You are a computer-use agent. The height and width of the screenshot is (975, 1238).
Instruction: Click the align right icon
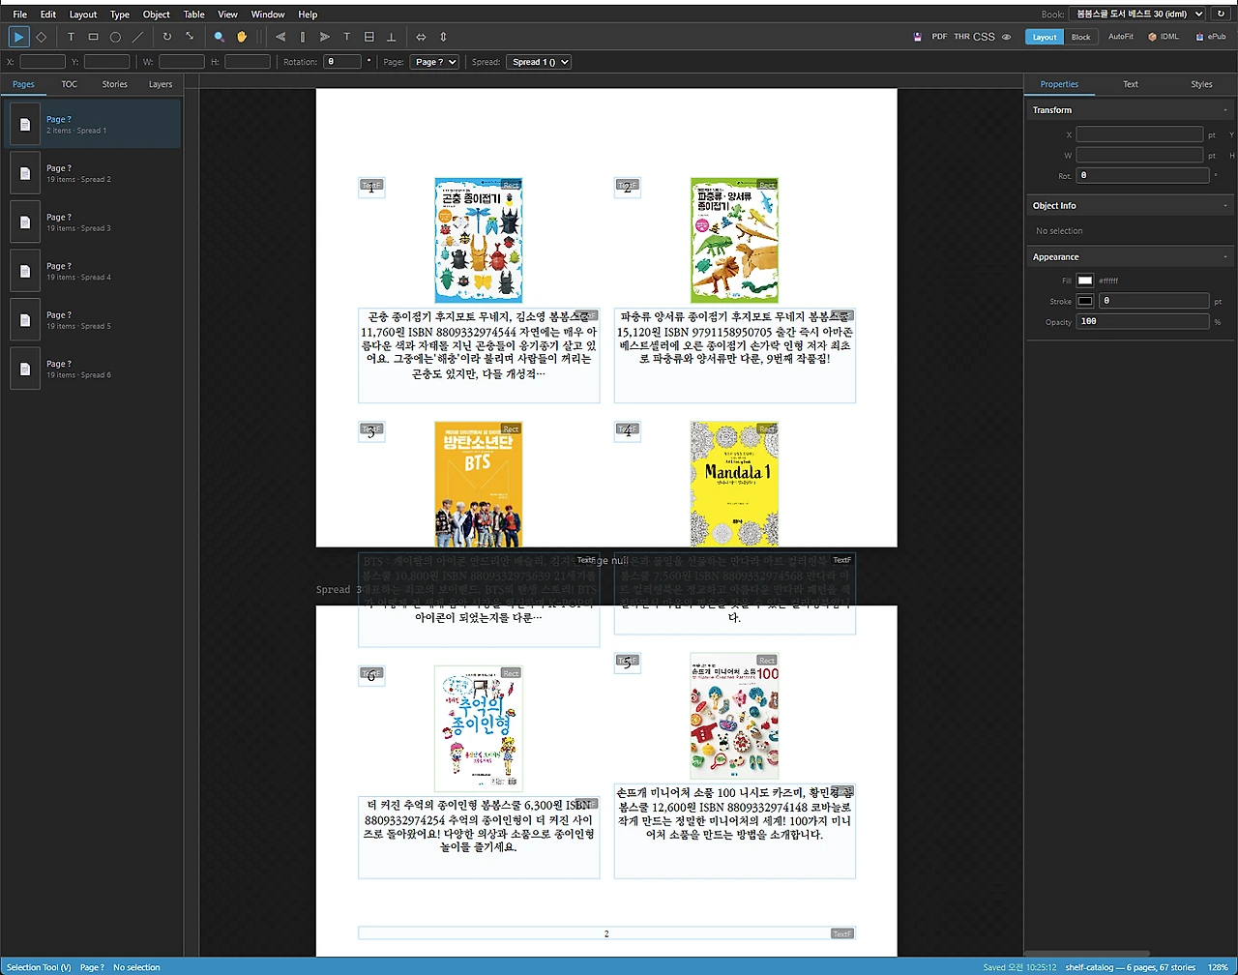(325, 37)
